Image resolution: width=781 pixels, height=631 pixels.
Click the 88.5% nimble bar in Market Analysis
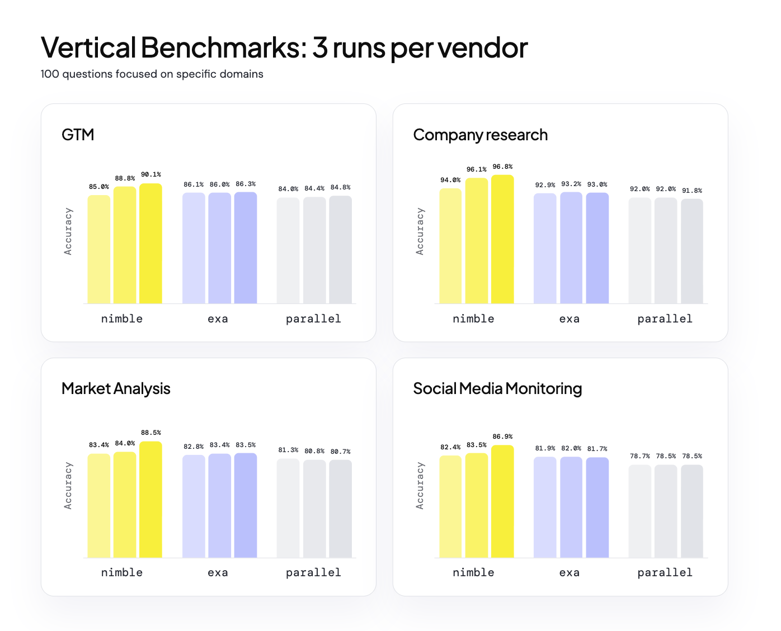coord(150,500)
